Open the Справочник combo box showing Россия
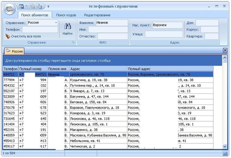This screenshot has height=158, width=231. pyautogui.click(x=42, y=23)
